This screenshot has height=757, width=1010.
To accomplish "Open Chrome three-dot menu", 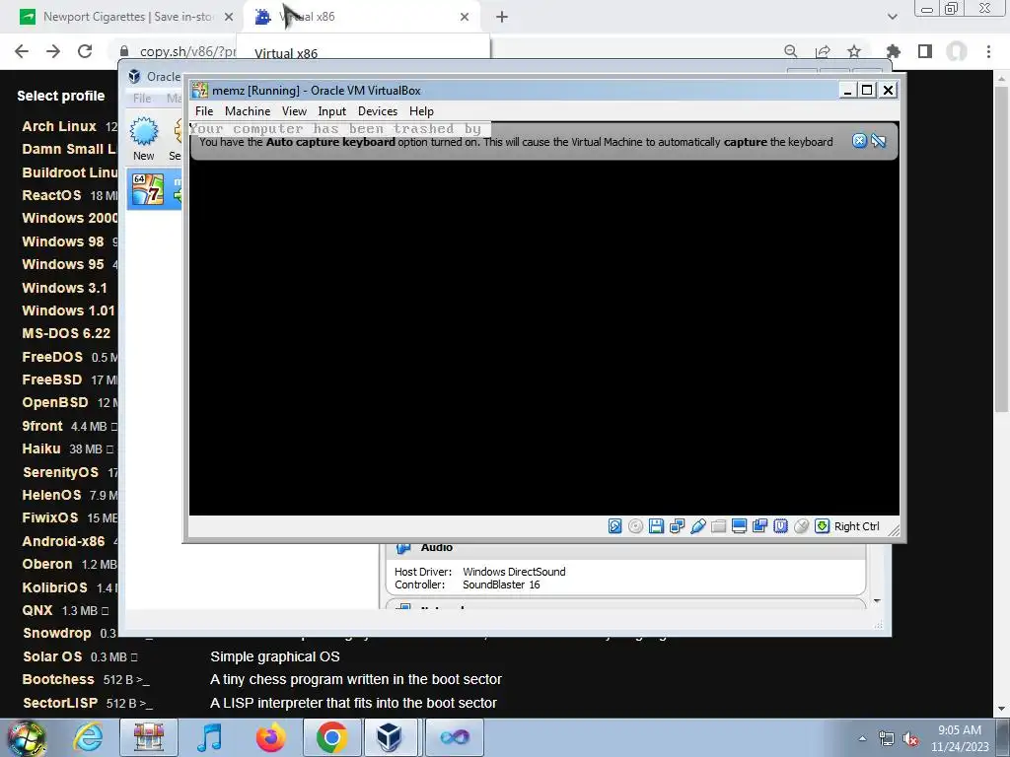I will (x=988, y=51).
